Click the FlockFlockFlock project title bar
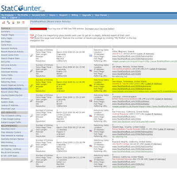This screenshot has width=177, height=169. [x=104, y=22]
